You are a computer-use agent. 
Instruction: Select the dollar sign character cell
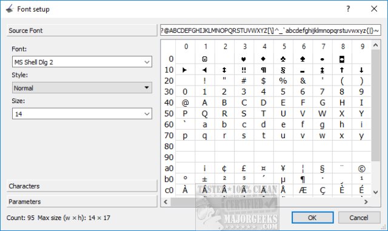[x=264, y=81]
